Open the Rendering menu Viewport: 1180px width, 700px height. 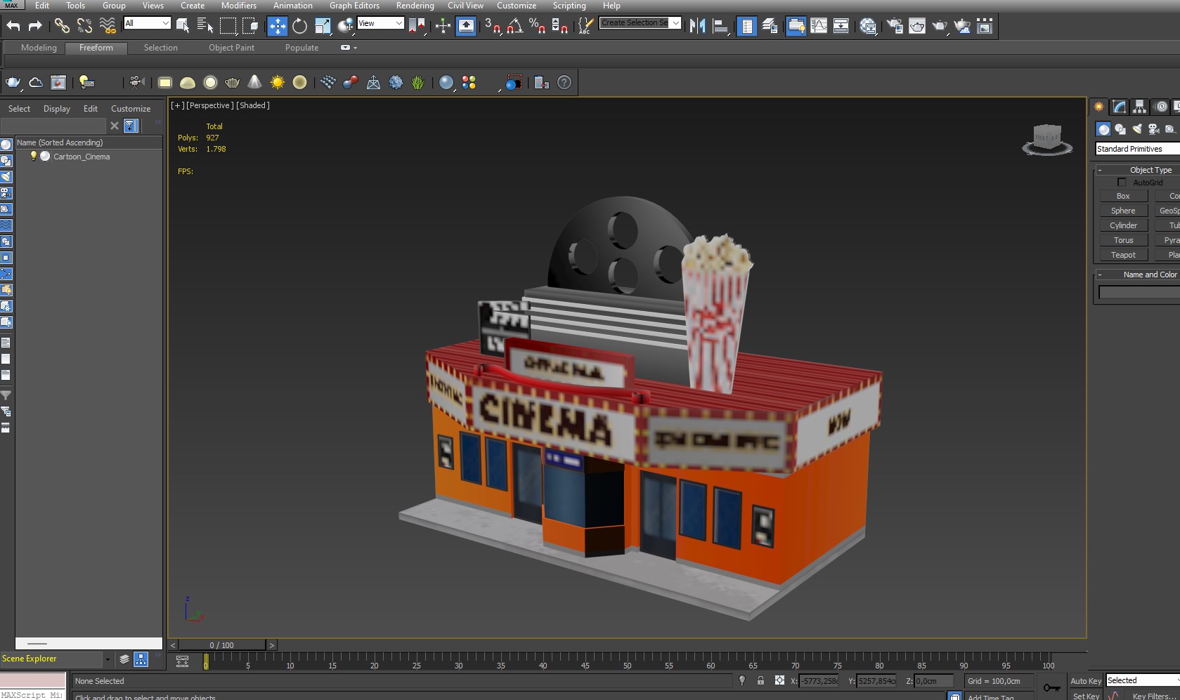coord(415,5)
